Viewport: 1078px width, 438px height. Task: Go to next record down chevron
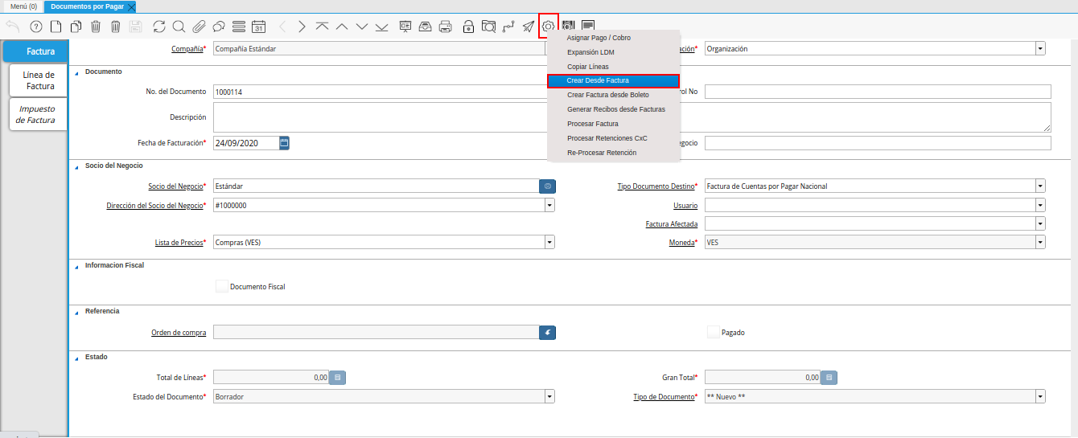pyautogui.click(x=362, y=27)
